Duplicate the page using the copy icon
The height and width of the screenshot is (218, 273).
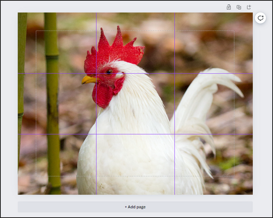tap(239, 7)
